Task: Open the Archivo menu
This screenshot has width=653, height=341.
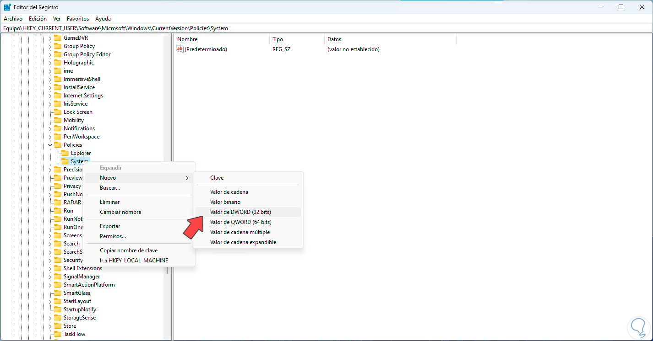Action: coord(13,19)
